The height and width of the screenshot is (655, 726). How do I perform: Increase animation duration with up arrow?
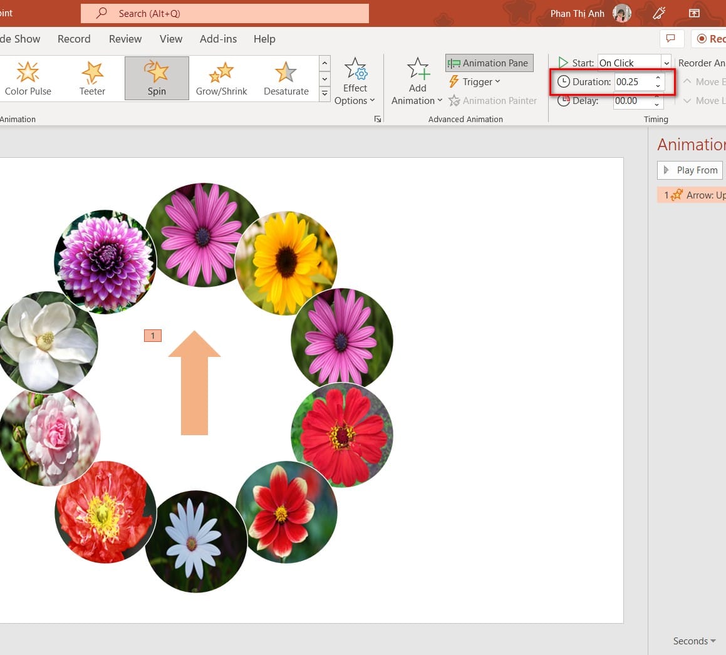(658, 78)
